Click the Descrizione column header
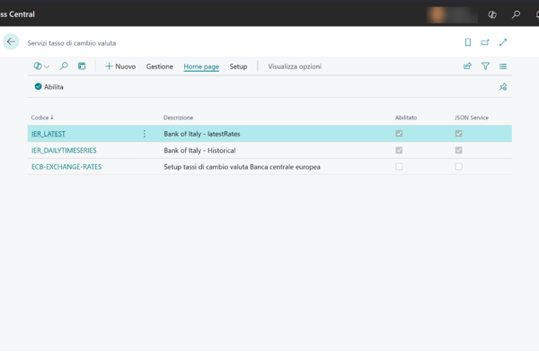Image resolution: width=539 pixels, height=362 pixels. click(178, 118)
